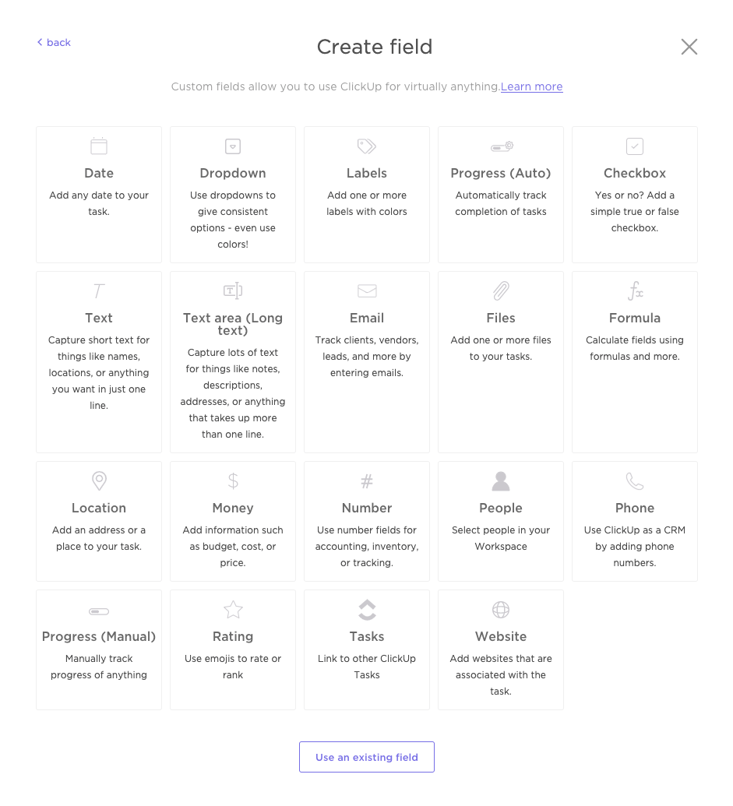The height and width of the screenshot is (806, 733).
Task: Choose the People field type card
Action: [501, 521]
